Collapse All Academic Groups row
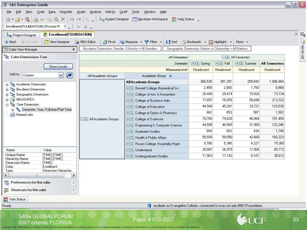 [82, 119]
